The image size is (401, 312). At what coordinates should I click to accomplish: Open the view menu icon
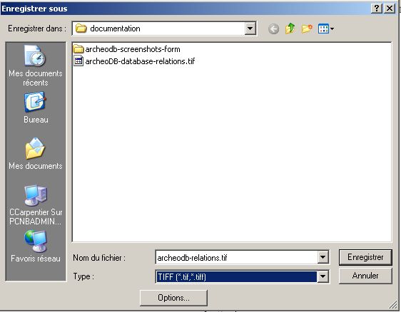coord(325,28)
